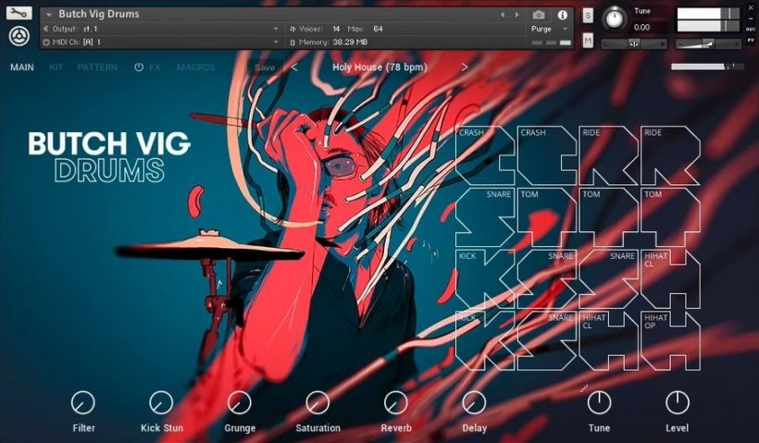
Task: Open instrument edit mode with the wrench icon
Action: coord(19,13)
